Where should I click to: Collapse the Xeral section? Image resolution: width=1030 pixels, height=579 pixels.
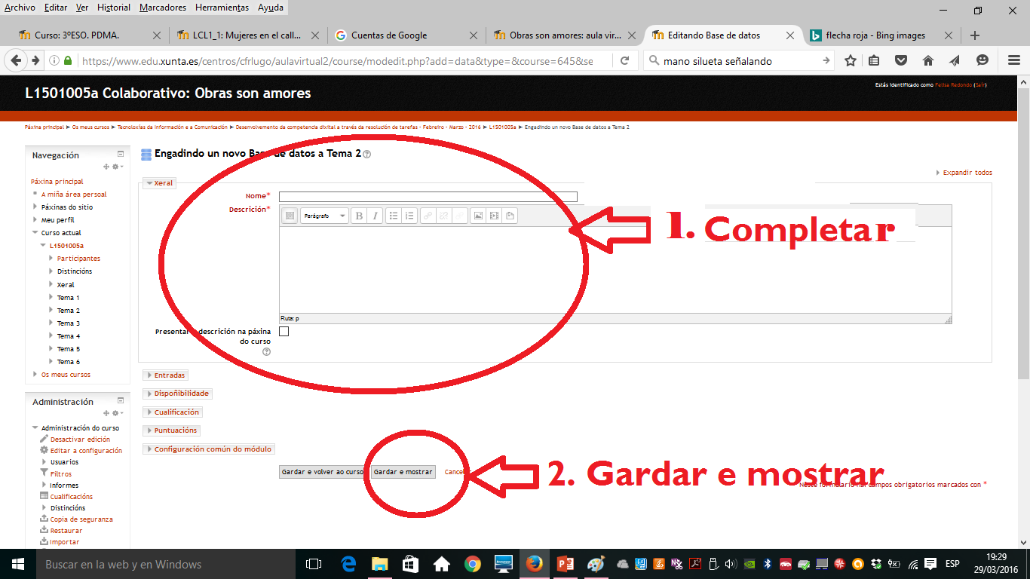point(163,183)
